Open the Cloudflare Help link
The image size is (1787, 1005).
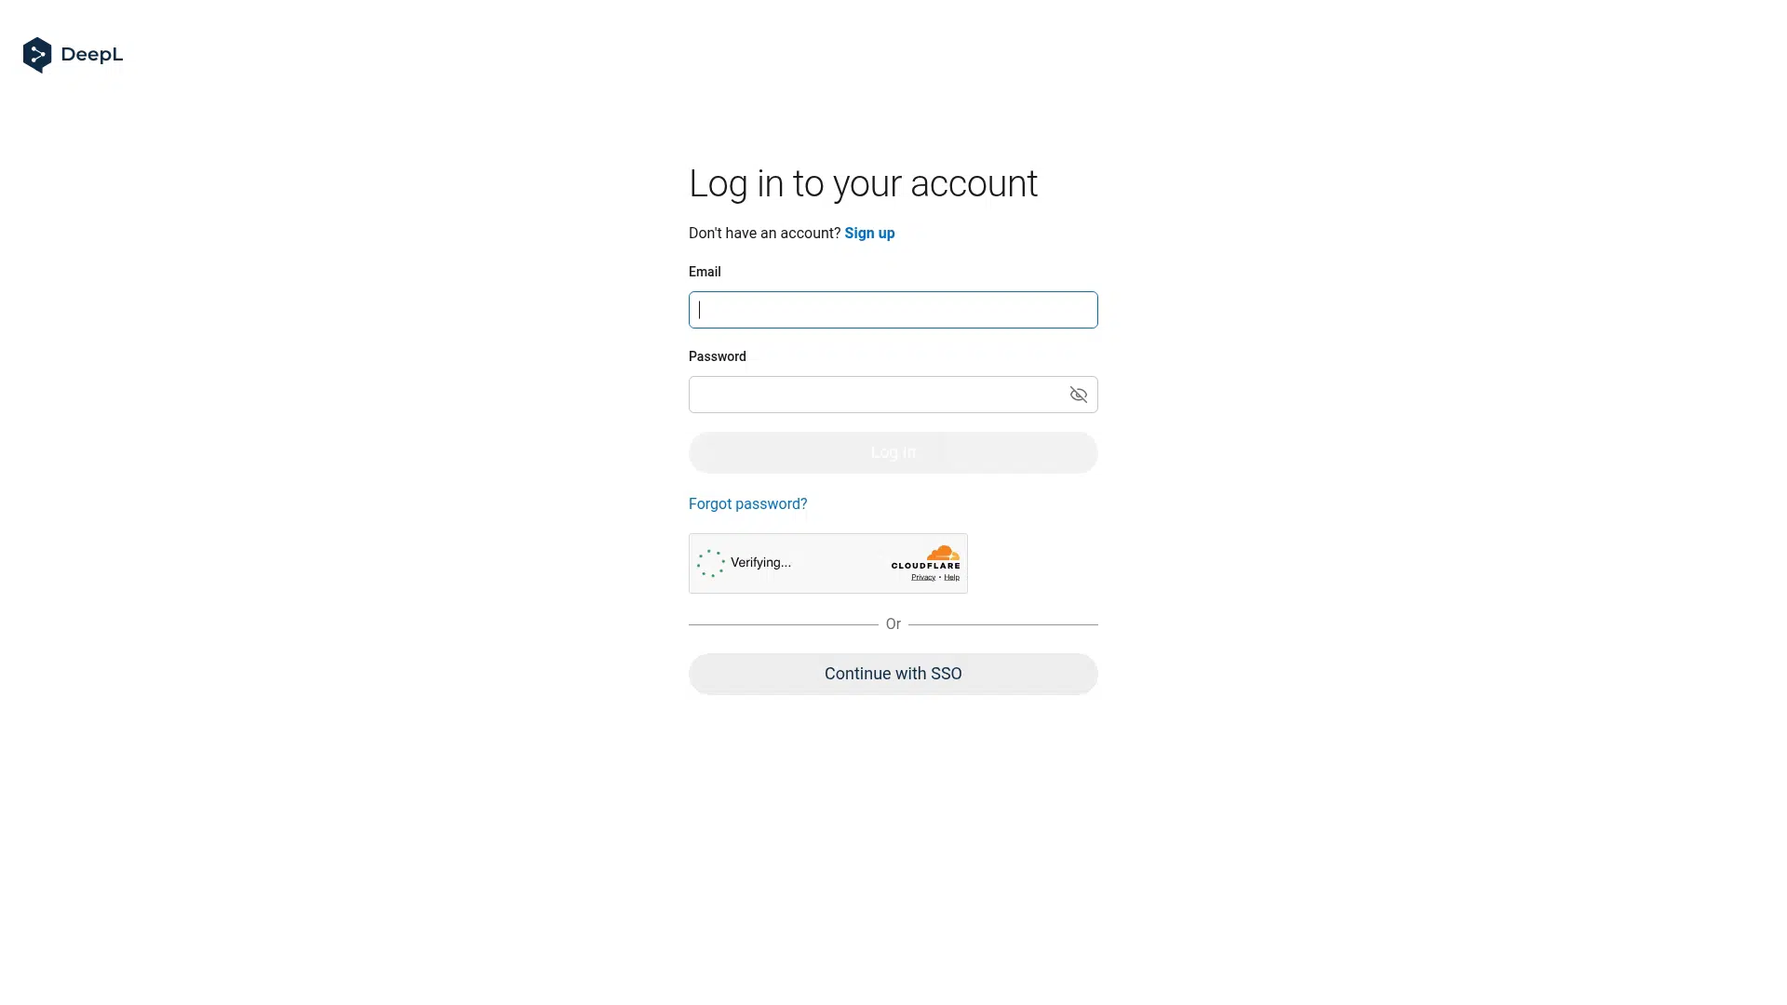[951, 577]
